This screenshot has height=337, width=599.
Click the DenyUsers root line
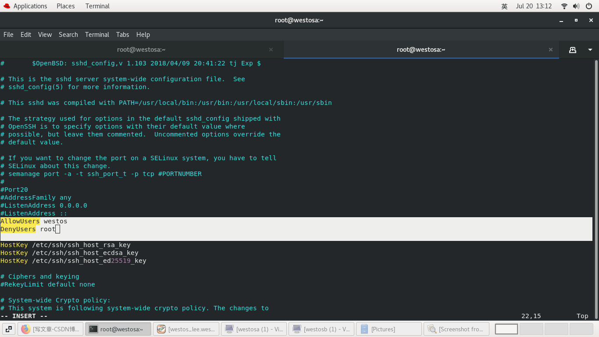[28, 229]
